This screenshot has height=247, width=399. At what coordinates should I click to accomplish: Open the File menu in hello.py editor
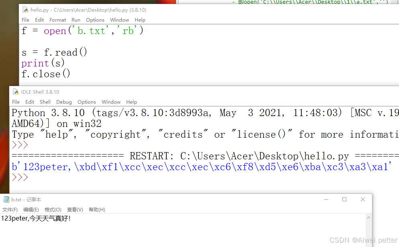25,20
